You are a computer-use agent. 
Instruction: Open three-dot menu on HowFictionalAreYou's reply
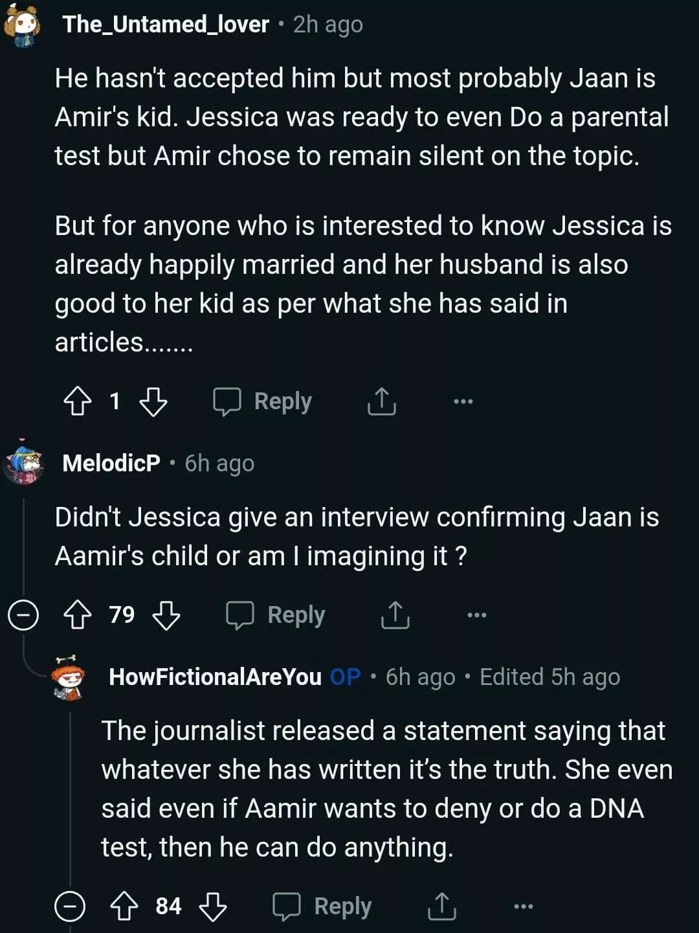click(524, 906)
